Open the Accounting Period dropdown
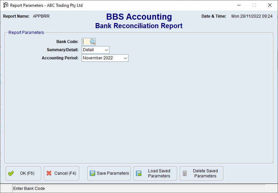The height and width of the screenshot is (193, 278). [105, 58]
